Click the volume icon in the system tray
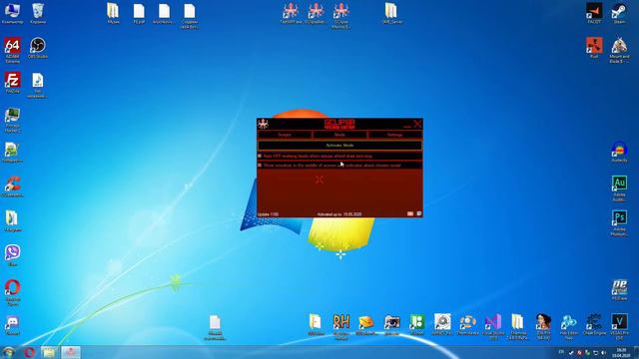 603,352
